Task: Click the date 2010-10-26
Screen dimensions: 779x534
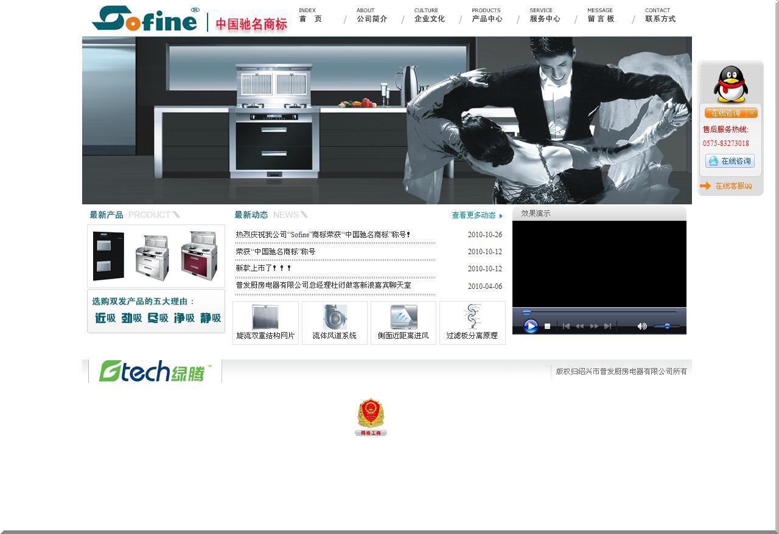Action: click(485, 235)
